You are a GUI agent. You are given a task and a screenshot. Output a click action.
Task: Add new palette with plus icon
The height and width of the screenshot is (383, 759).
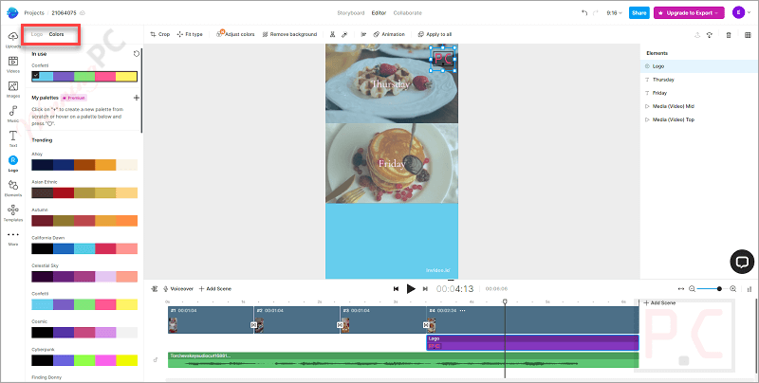(137, 98)
